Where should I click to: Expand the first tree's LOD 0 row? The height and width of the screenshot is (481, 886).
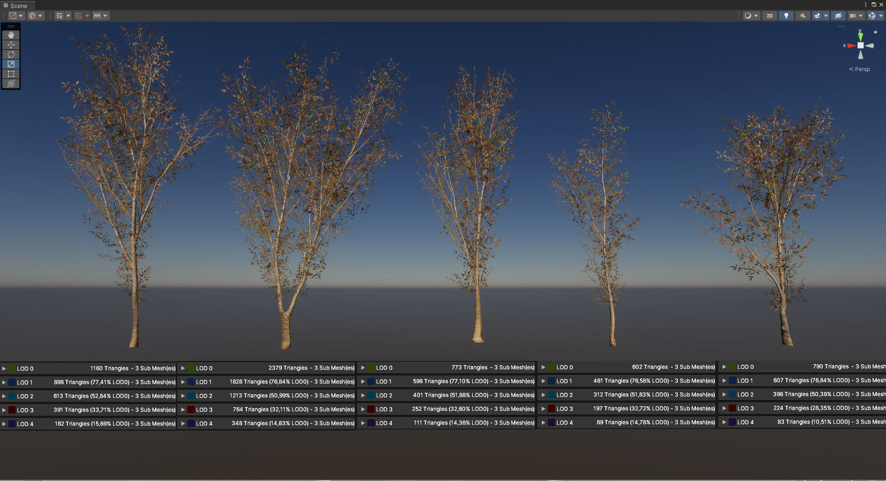coord(5,368)
